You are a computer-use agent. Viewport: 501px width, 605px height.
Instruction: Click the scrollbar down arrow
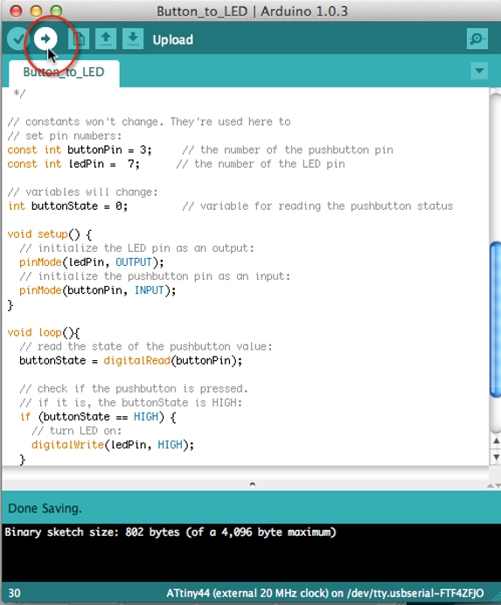pos(497,457)
